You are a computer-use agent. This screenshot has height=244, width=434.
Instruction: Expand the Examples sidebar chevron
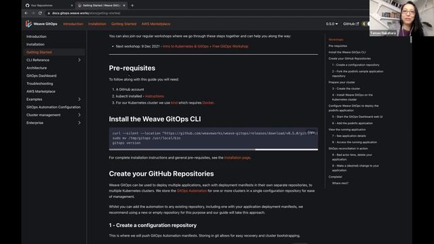pos(79,100)
